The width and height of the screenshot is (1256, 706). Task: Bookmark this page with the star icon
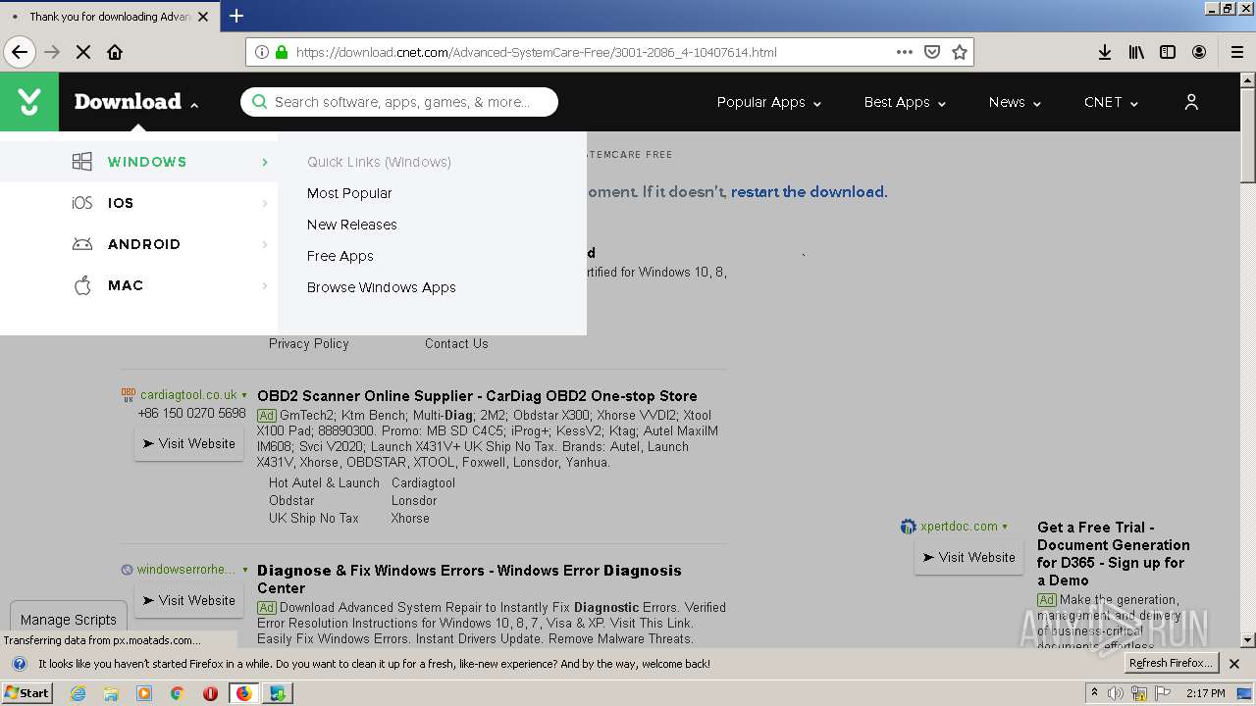click(x=960, y=52)
